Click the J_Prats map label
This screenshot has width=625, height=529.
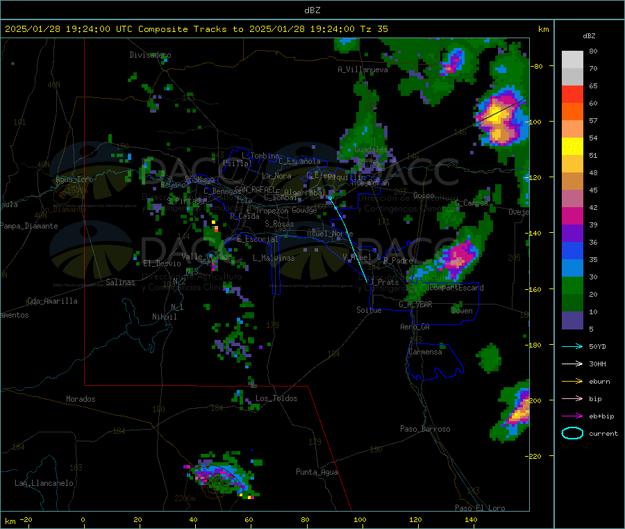tap(385, 282)
